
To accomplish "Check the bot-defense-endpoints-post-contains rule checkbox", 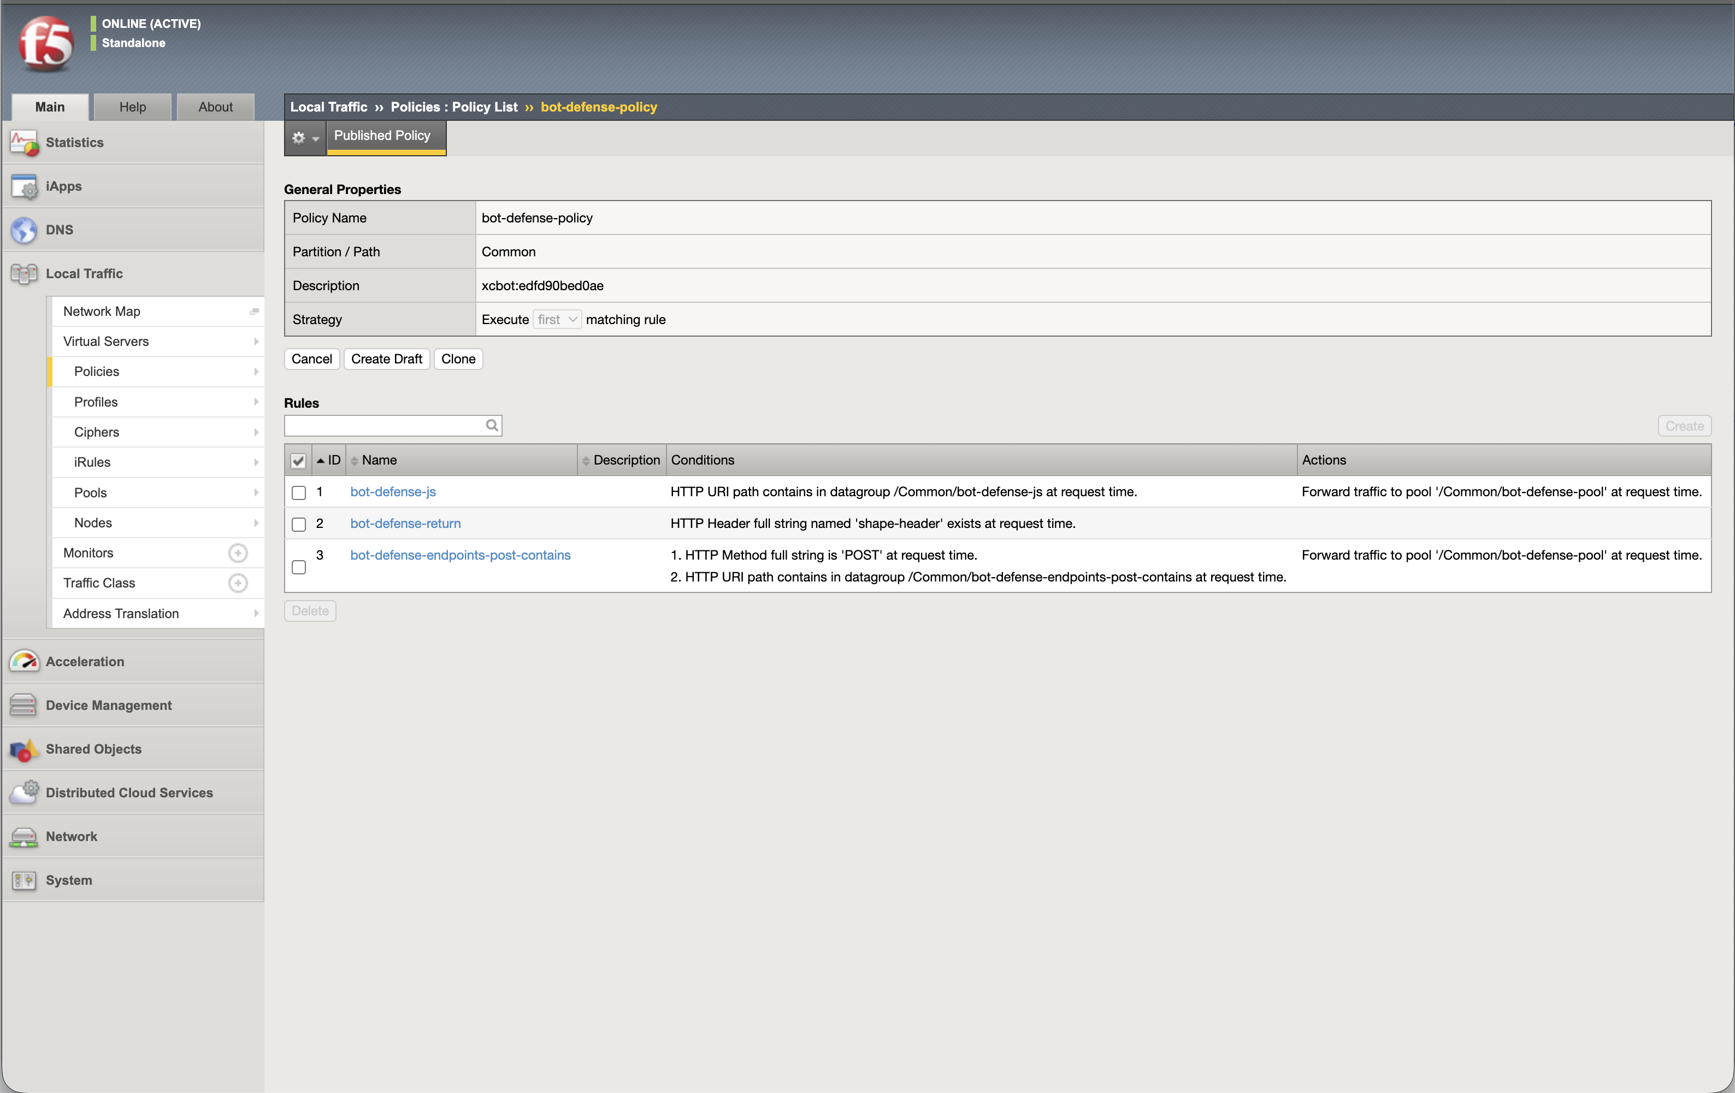I will pos(298,567).
